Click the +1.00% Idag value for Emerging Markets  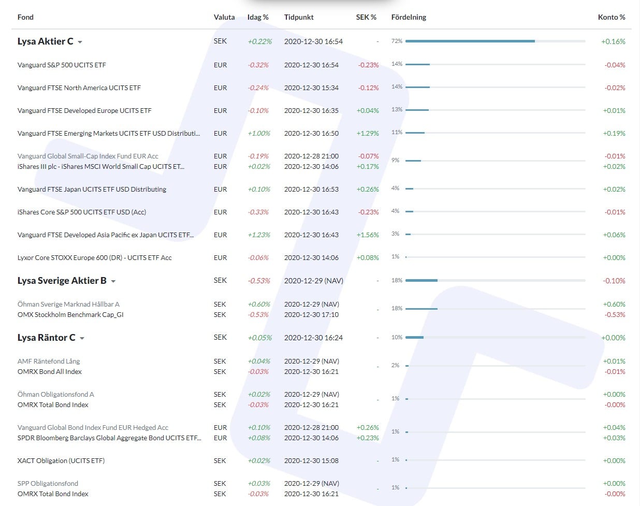[259, 133]
